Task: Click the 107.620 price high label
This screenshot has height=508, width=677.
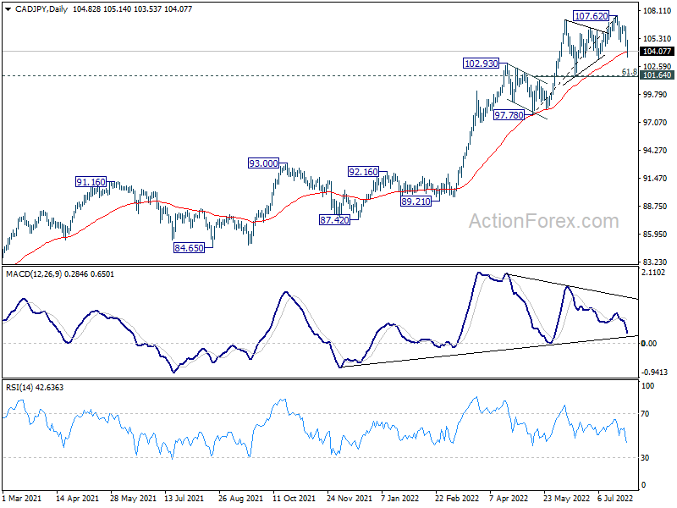Action: [592, 16]
